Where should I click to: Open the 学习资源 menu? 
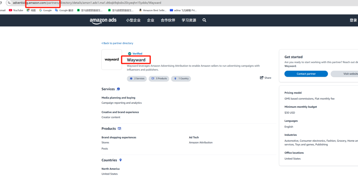189,20
